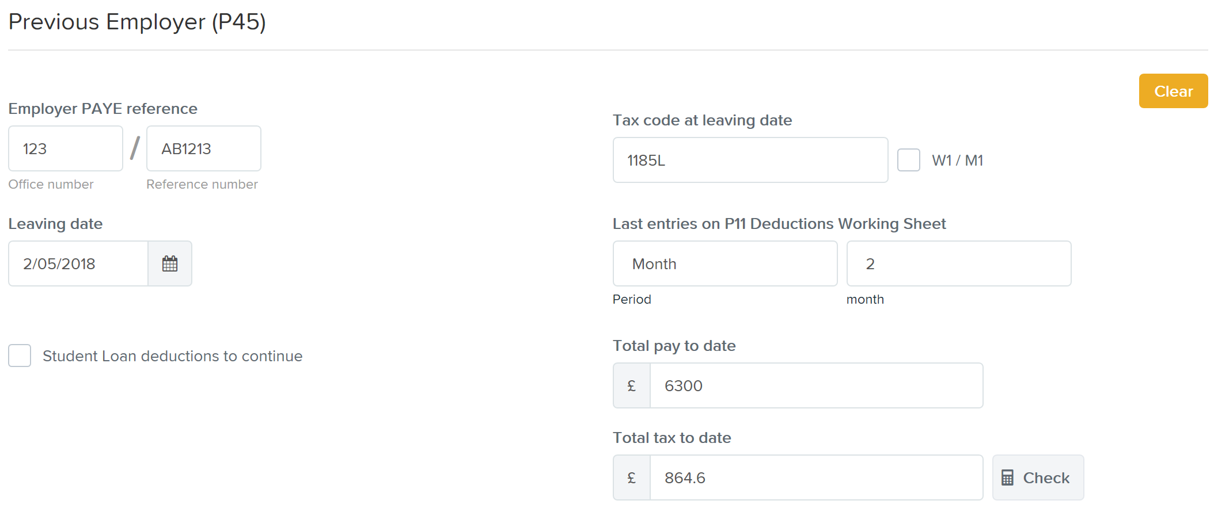Uncheck the Student Loan deductions checkbox

(x=20, y=356)
